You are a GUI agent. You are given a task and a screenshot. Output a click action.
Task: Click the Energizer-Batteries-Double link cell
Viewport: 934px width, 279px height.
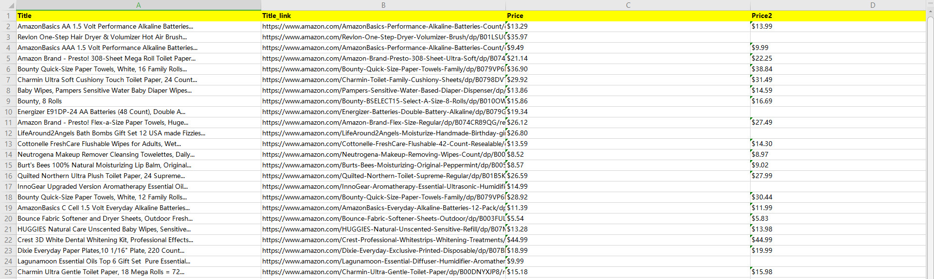[x=383, y=112]
